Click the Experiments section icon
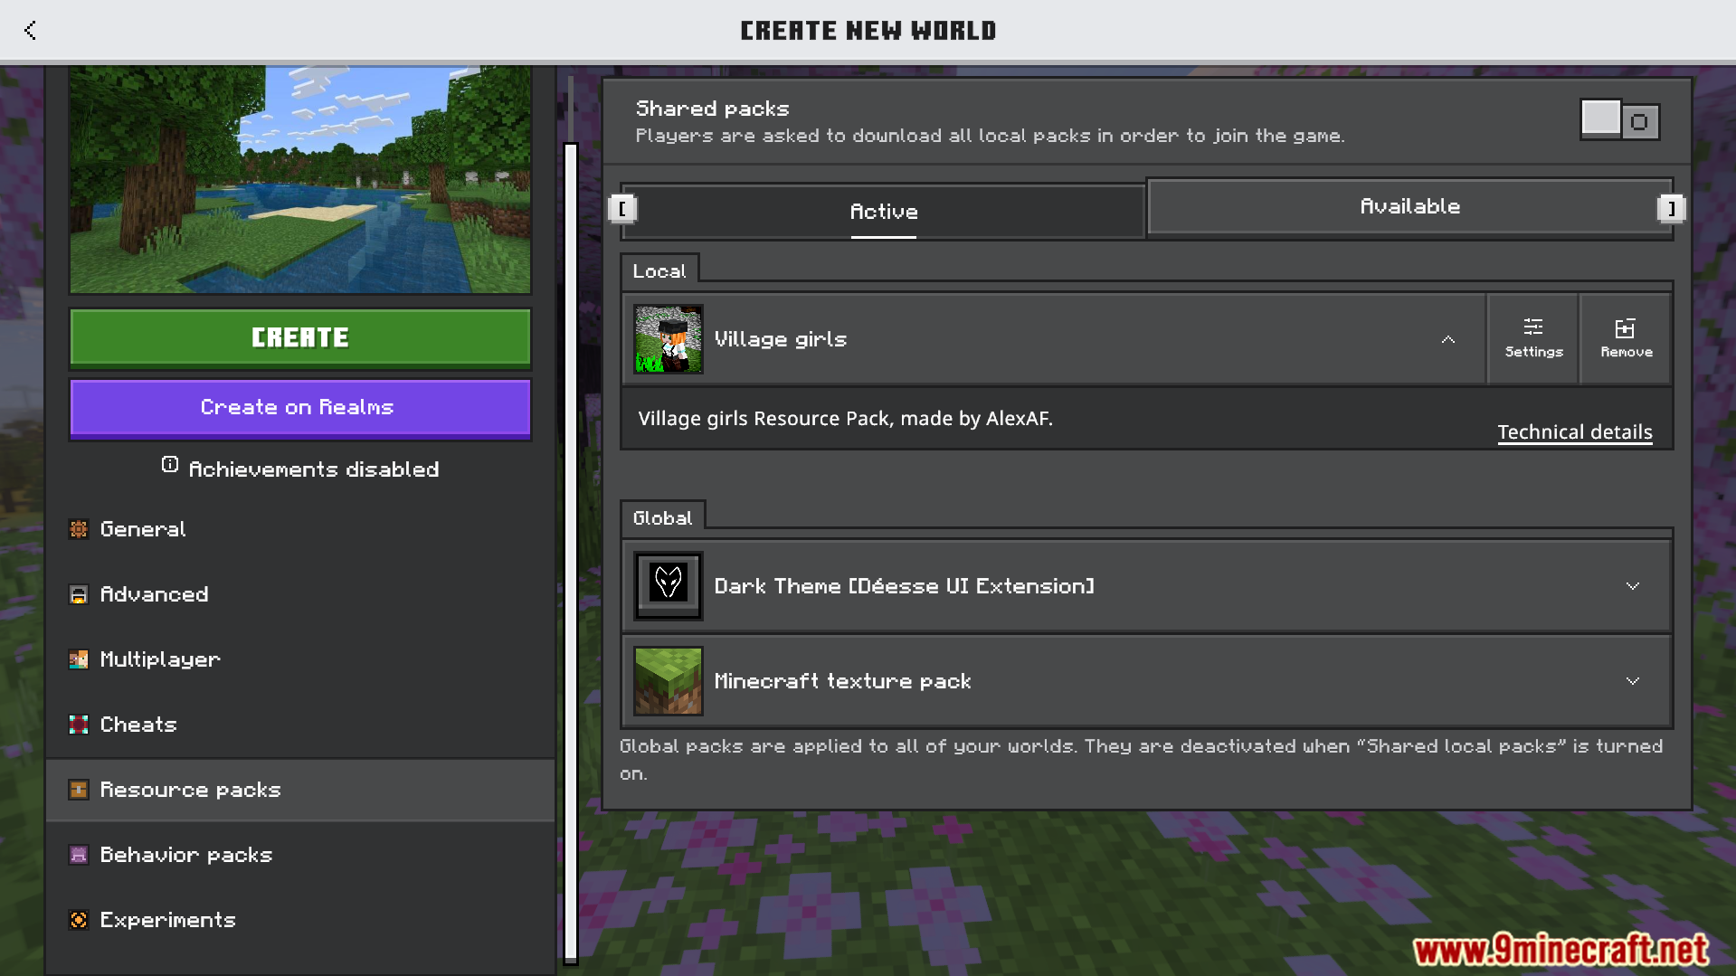Screen dimensions: 1736x976 (x=79, y=920)
